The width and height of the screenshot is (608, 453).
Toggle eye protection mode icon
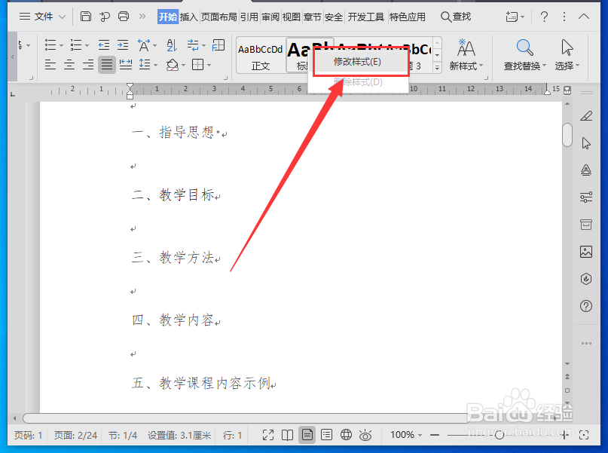(365, 435)
